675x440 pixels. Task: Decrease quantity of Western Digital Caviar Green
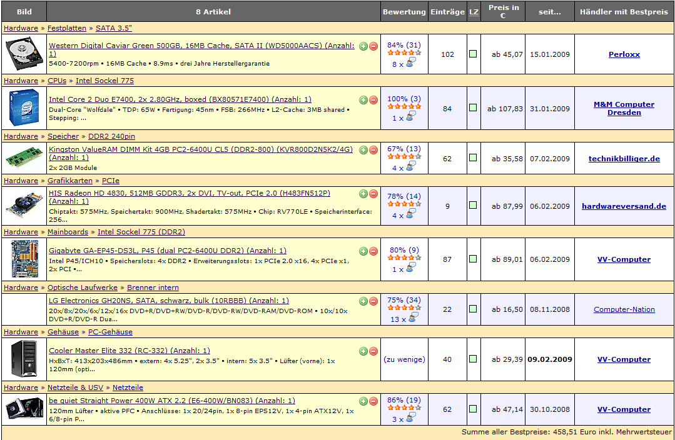[373, 46]
